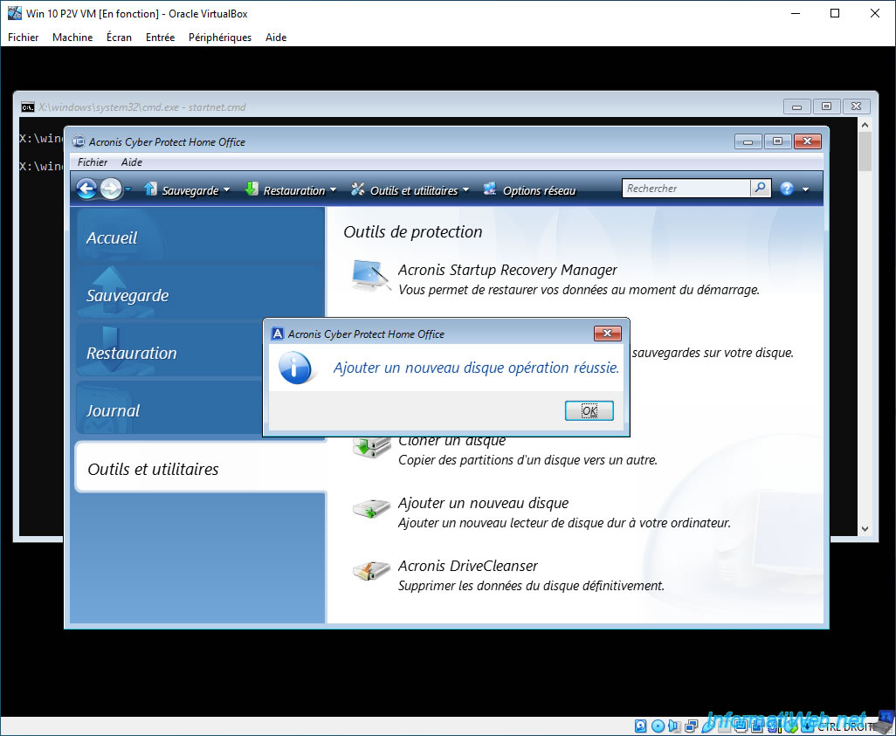The image size is (896, 736).
Task: Click the Ajouter un nouveau disque icon
Action: coord(371,507)
